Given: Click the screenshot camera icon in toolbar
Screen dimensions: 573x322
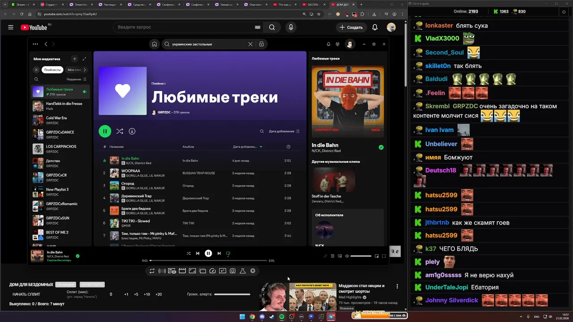Looking at the screenshot, I should (233, 271).
